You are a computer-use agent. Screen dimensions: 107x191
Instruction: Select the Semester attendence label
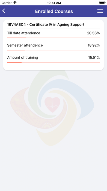tap(25, 45)
